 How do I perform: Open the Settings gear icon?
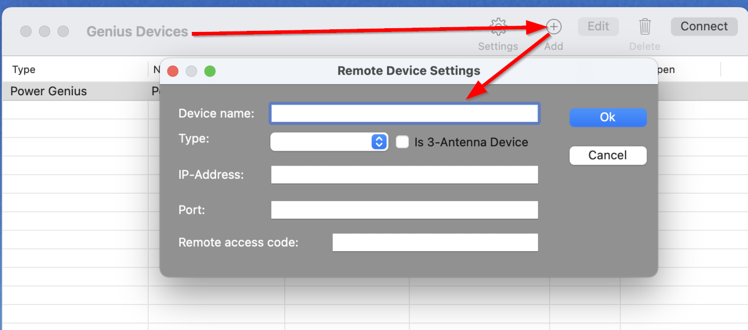pyautogui.click(x=498, y=27)
